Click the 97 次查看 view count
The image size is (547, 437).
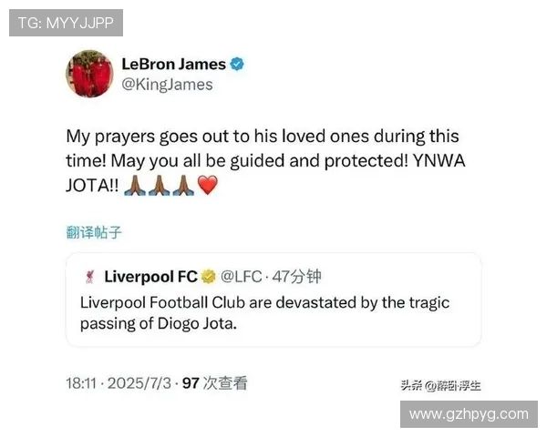point(215,383)
